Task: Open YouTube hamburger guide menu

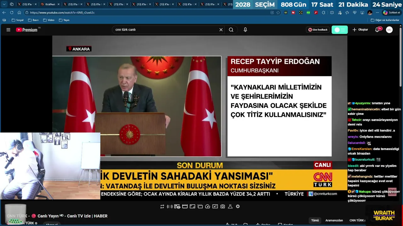Action: pos(9,30)
